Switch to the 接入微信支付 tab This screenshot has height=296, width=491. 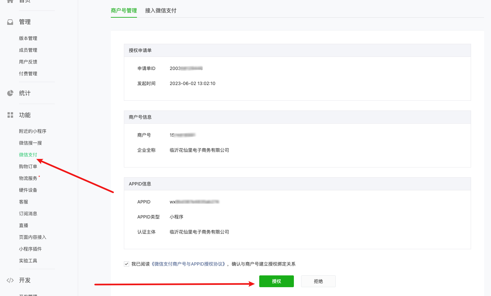pos(161,11)
